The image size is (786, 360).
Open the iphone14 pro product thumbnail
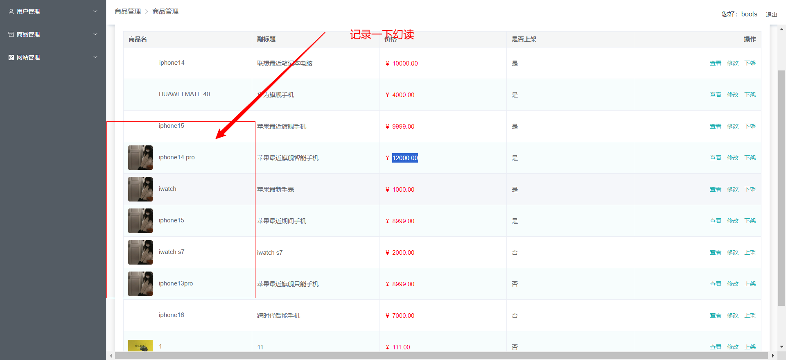tap(140, 158)
